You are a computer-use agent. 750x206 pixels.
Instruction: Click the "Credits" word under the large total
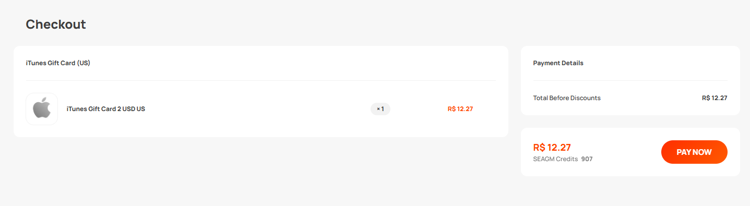(x=567, y=159)
